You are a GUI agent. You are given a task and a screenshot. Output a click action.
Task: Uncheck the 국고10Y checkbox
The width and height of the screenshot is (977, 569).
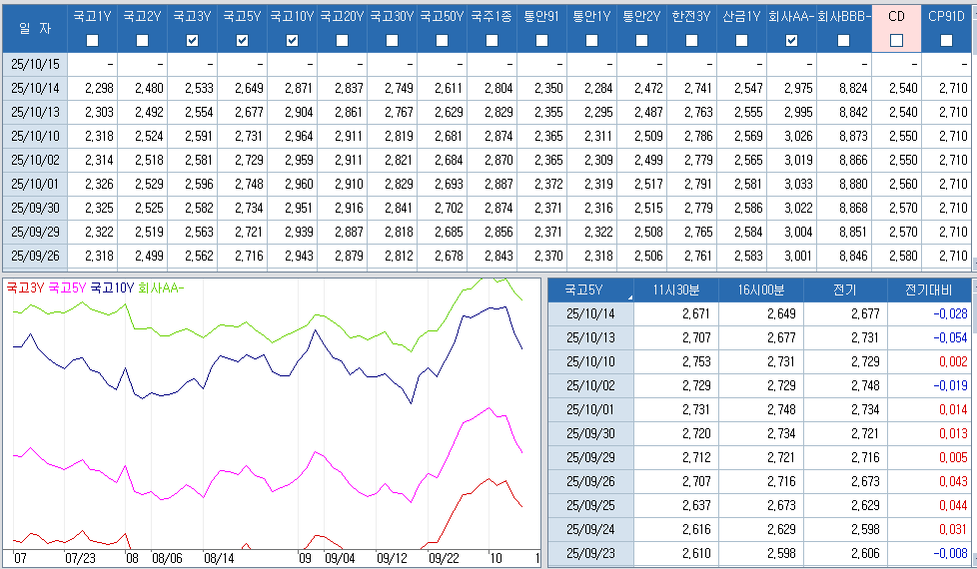[292, 41]
